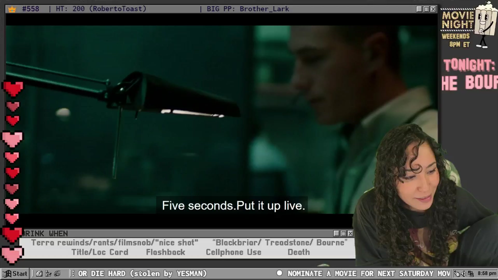Screen dimensions: 498x280
Task: Click the "Flashback" rule
Action: [x=166, y=252]
